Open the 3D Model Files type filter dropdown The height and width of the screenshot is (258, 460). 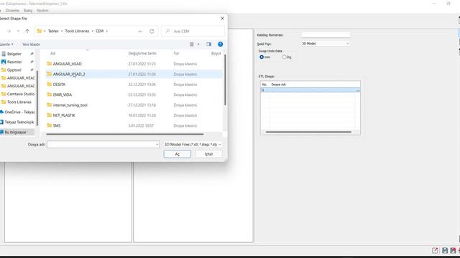click(x=193, y=145)
